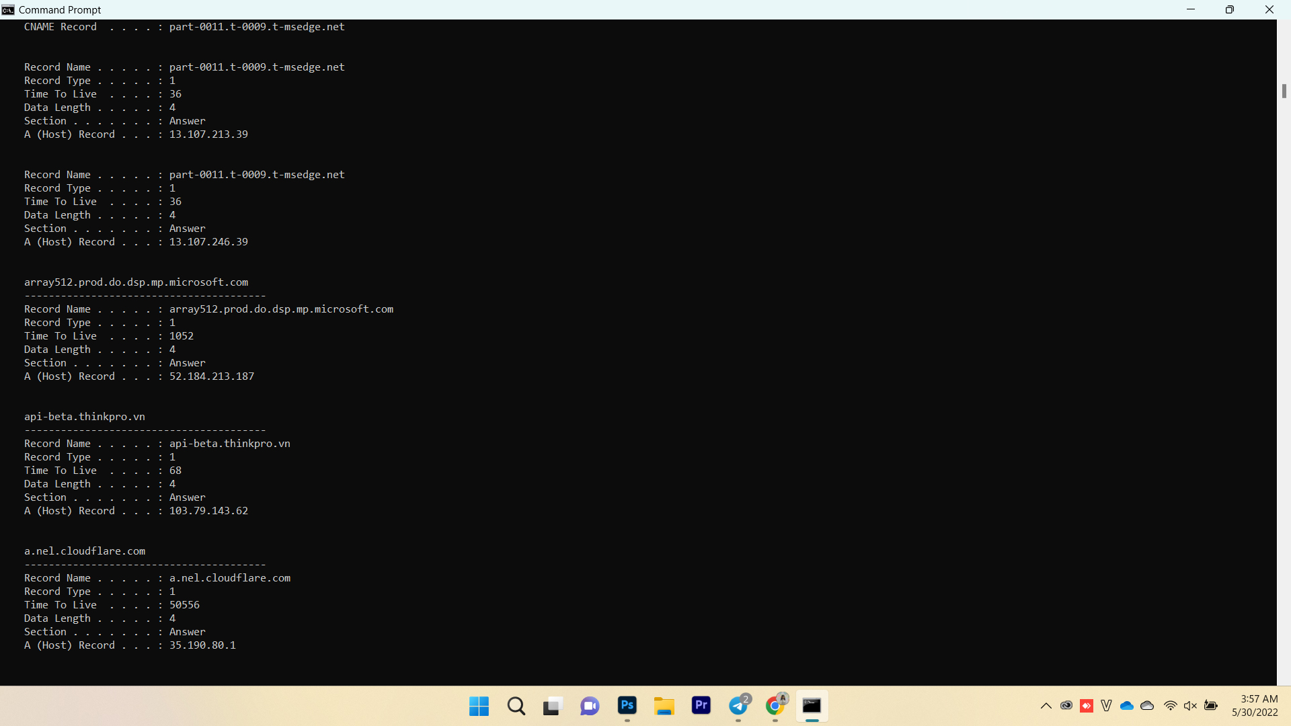This screenshot has height=726, width=1291.
Task: Switch to Telegram in the taskbar
Action: [x=738, y=706]
